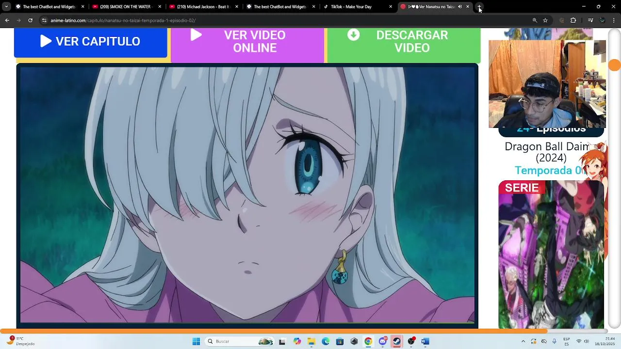The image size is (621, 349).
Task: Click the microphone icon in system tray
Action: tap(555, 341)
